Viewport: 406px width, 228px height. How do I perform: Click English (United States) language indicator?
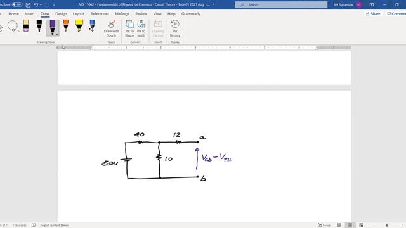click(x=55, y=225)
